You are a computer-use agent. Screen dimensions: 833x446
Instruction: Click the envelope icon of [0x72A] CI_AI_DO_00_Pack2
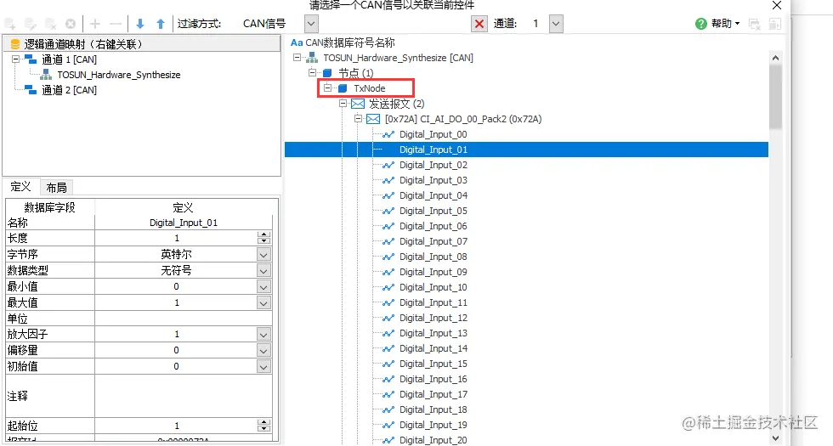(373, 119)
